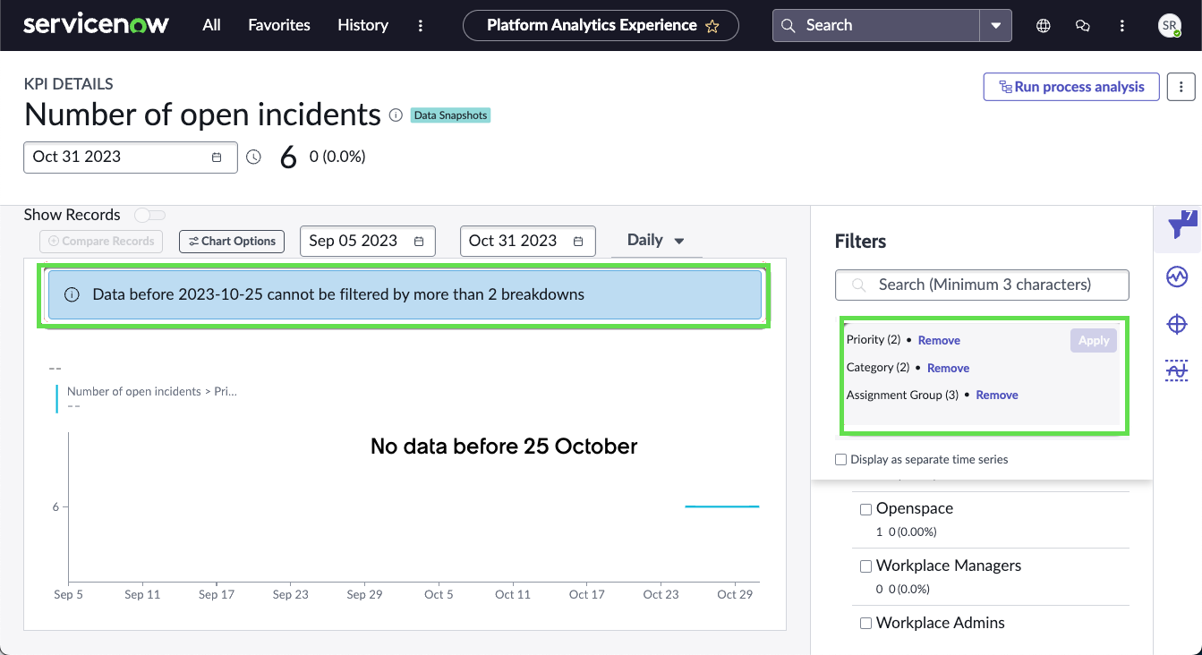This screenshot has height=655, width=1202.
Task: Check the Openspace checkbox
Action: [865, 509]
